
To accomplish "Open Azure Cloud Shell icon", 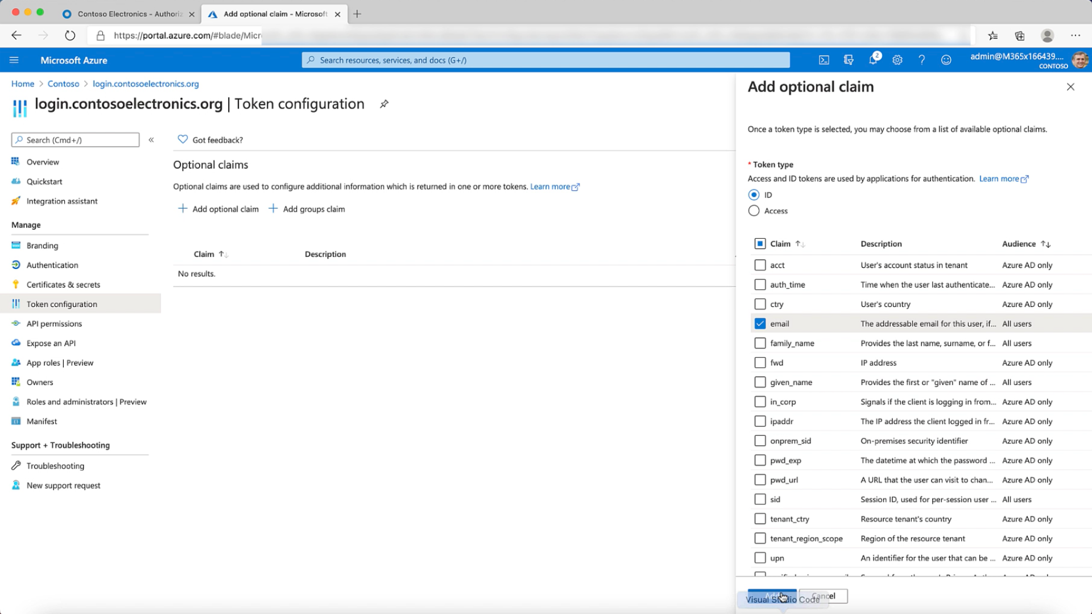I will (x=824, y=60).
